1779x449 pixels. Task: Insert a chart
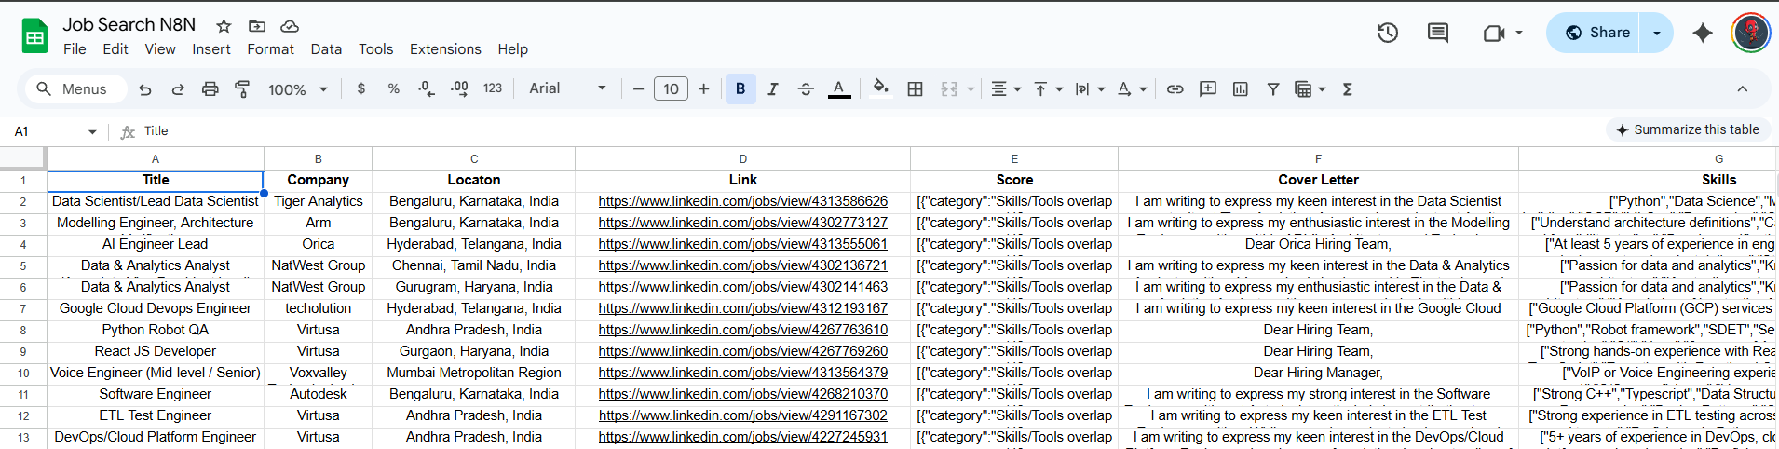coord(1241,89)
